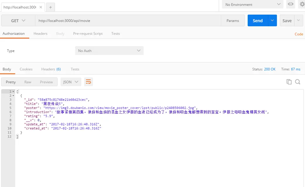This screenshot has height=187, width=305.
Task: Open the No Auth type dropdown
Action: point(109,51)
